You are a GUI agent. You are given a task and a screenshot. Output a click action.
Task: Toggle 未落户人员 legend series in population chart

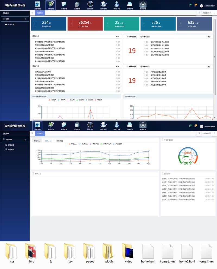click(x=106, y=144)
